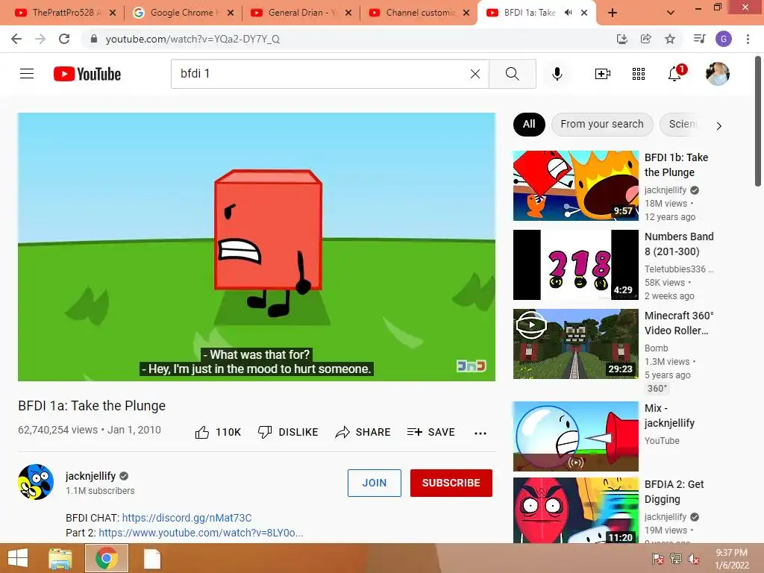Open File Explorer from taskbar
764x573 pixels.
60,558
